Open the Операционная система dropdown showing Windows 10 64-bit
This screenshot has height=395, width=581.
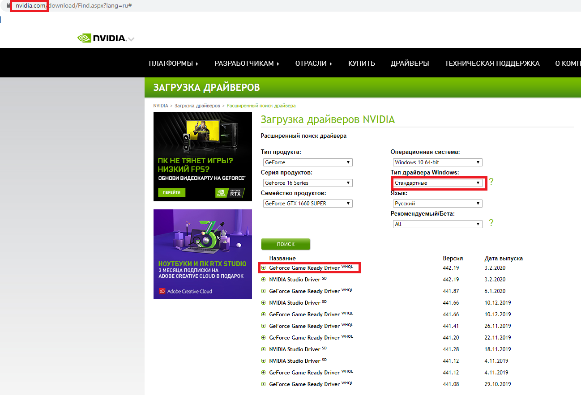tap(438, 162)
